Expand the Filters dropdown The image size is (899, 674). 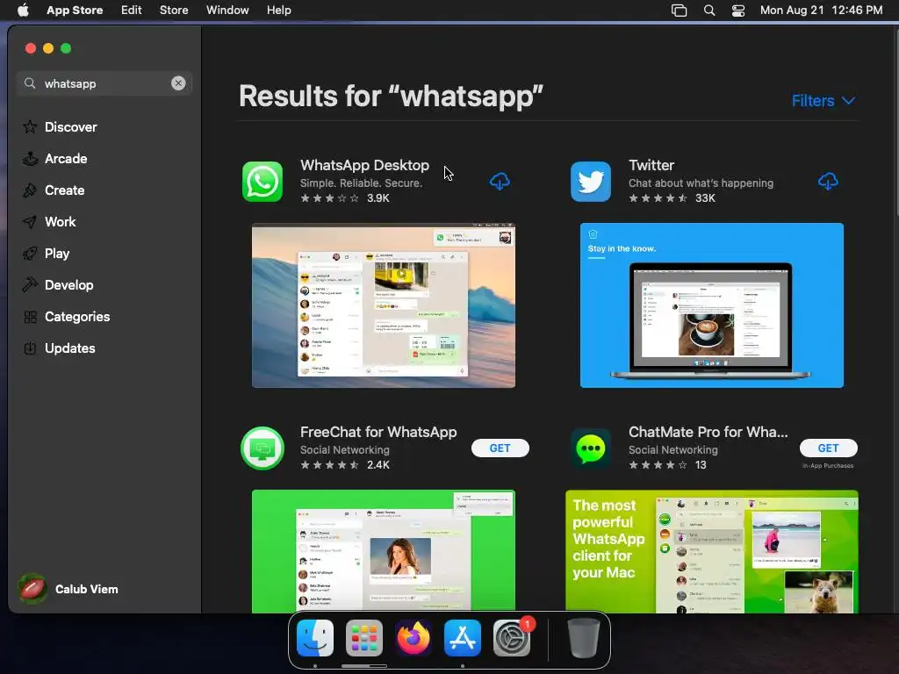click(x=823, y=101)
